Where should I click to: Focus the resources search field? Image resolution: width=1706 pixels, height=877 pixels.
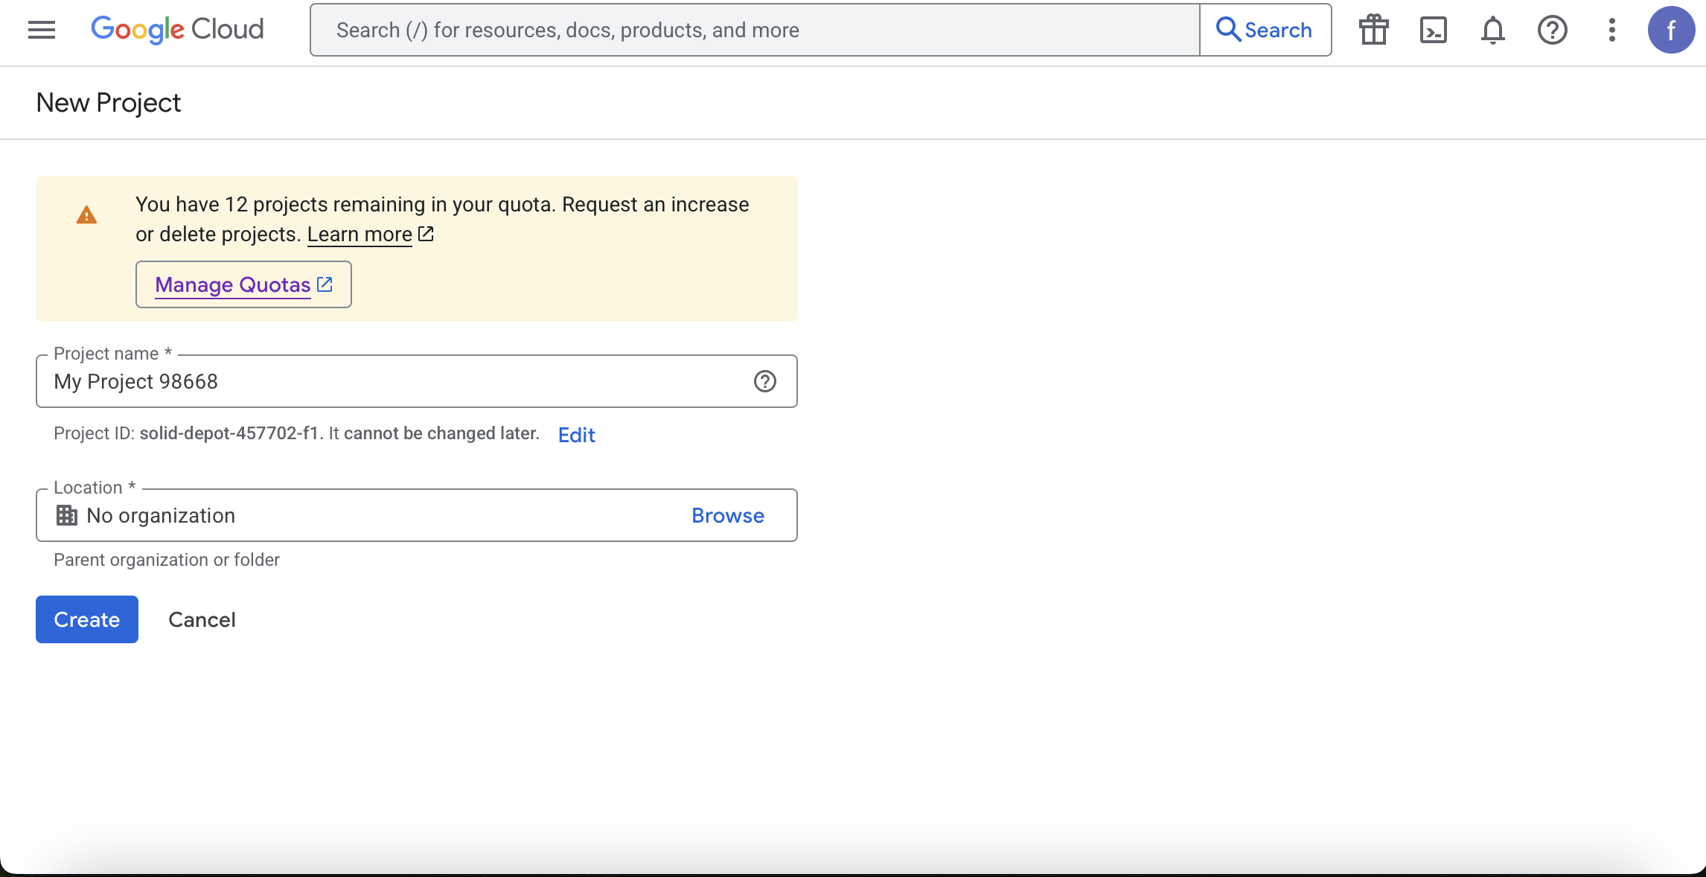[x=755, y=30]
